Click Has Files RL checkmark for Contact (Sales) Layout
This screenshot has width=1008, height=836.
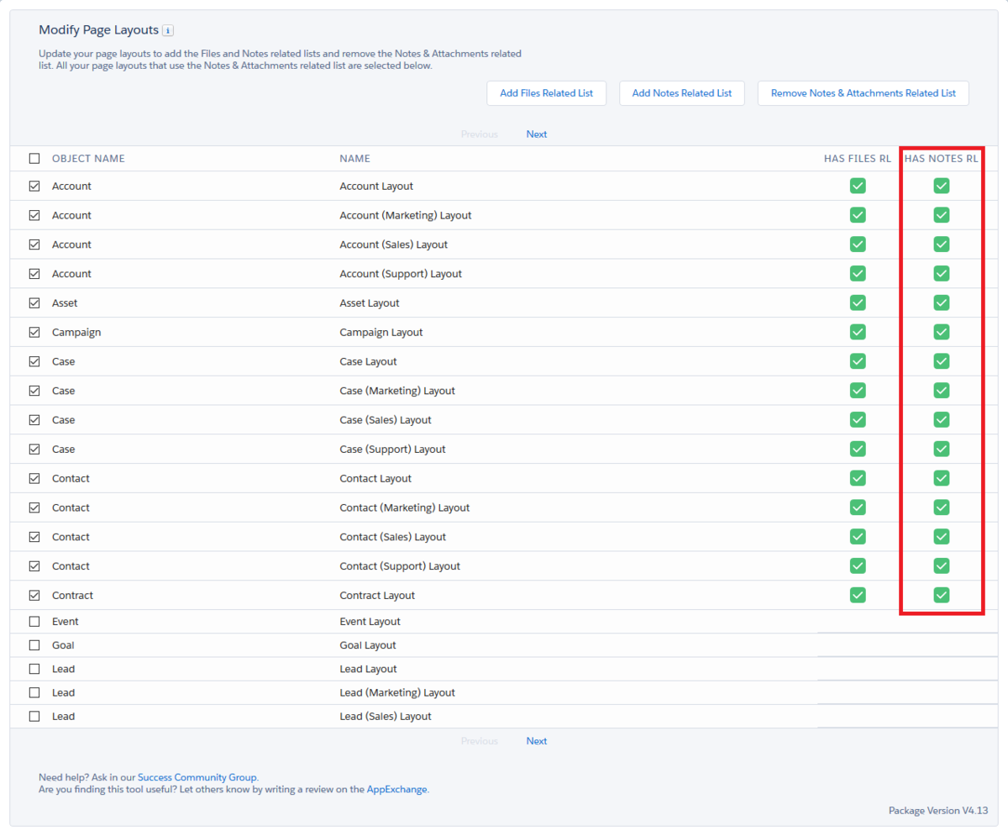coord(858,537)
